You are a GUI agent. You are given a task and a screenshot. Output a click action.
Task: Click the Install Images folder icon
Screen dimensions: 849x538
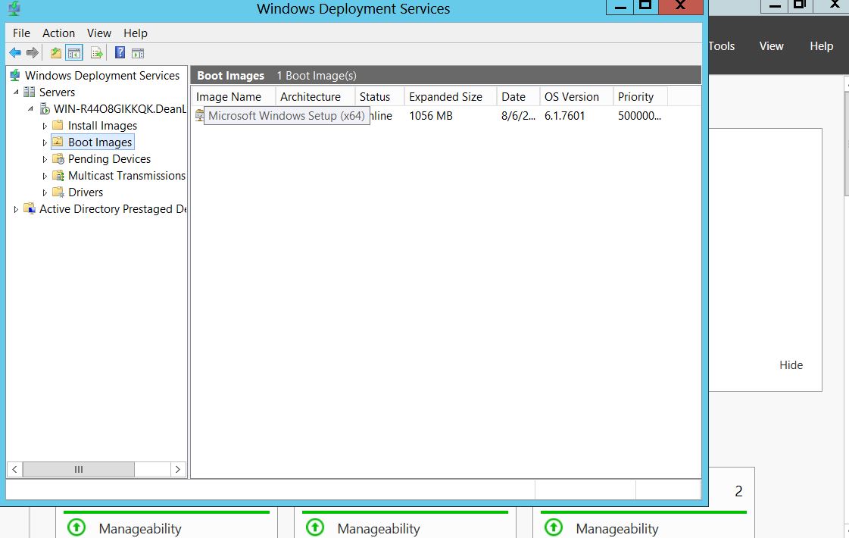tap(58, 125)
